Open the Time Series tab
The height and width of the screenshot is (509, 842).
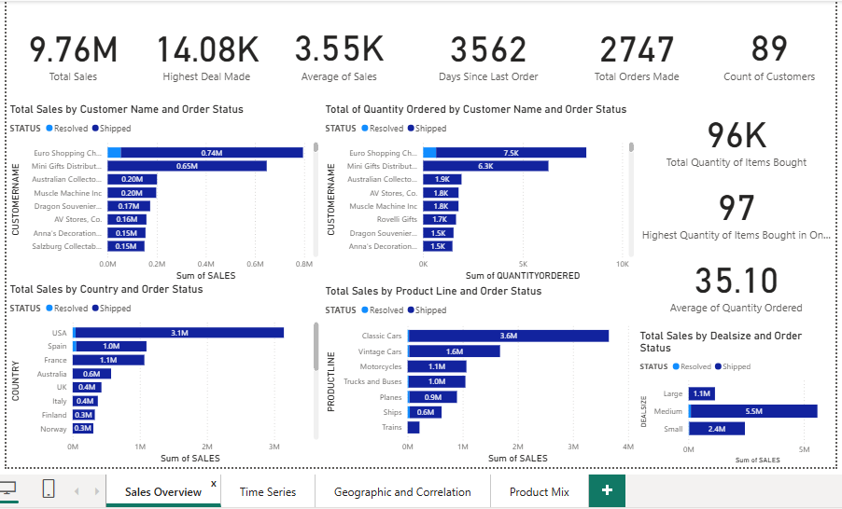(x=268, y=491)
